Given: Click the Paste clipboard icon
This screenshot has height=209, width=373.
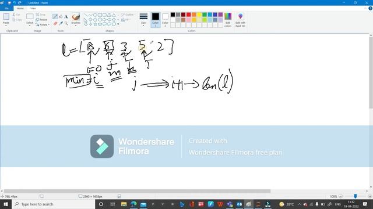Looking at the screenshot, I should click(6, 17).
